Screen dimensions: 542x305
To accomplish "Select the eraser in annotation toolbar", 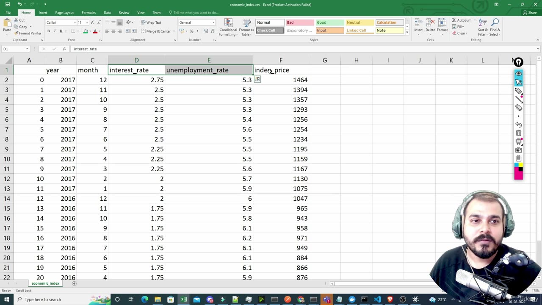I will coord(518,108).
